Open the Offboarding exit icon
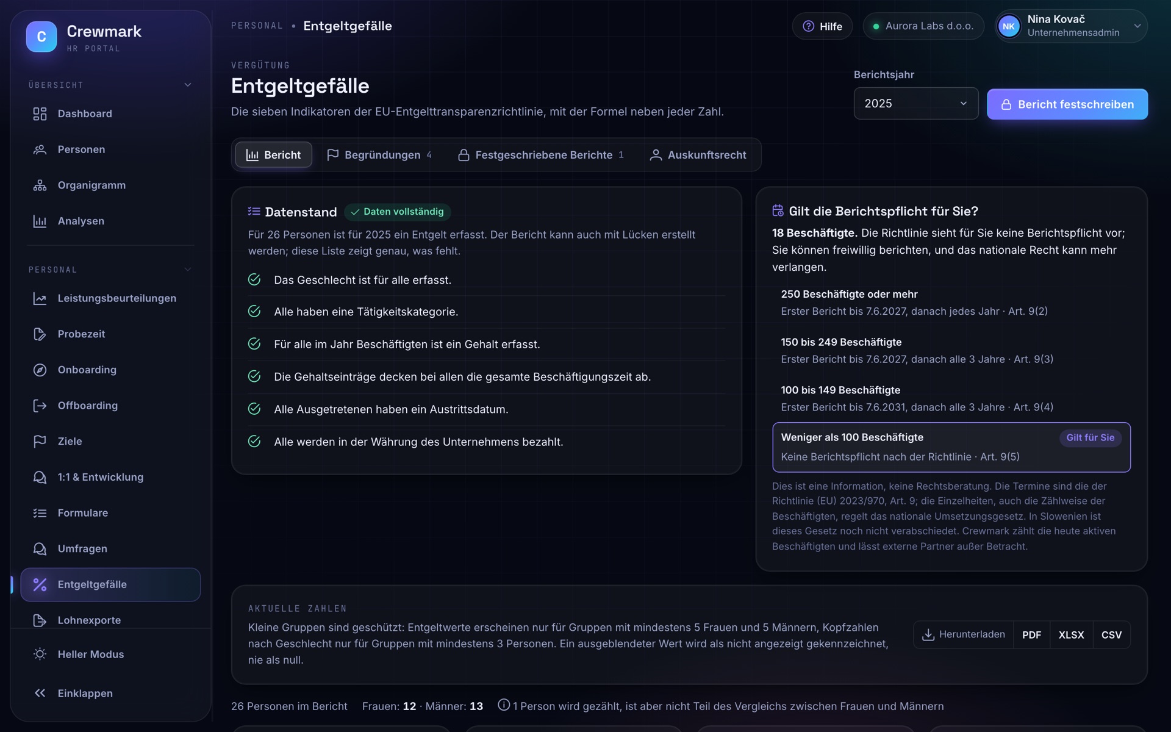The width and height of the screenshot is (1171, 732). pyautogui.click(x=40, y=406)
